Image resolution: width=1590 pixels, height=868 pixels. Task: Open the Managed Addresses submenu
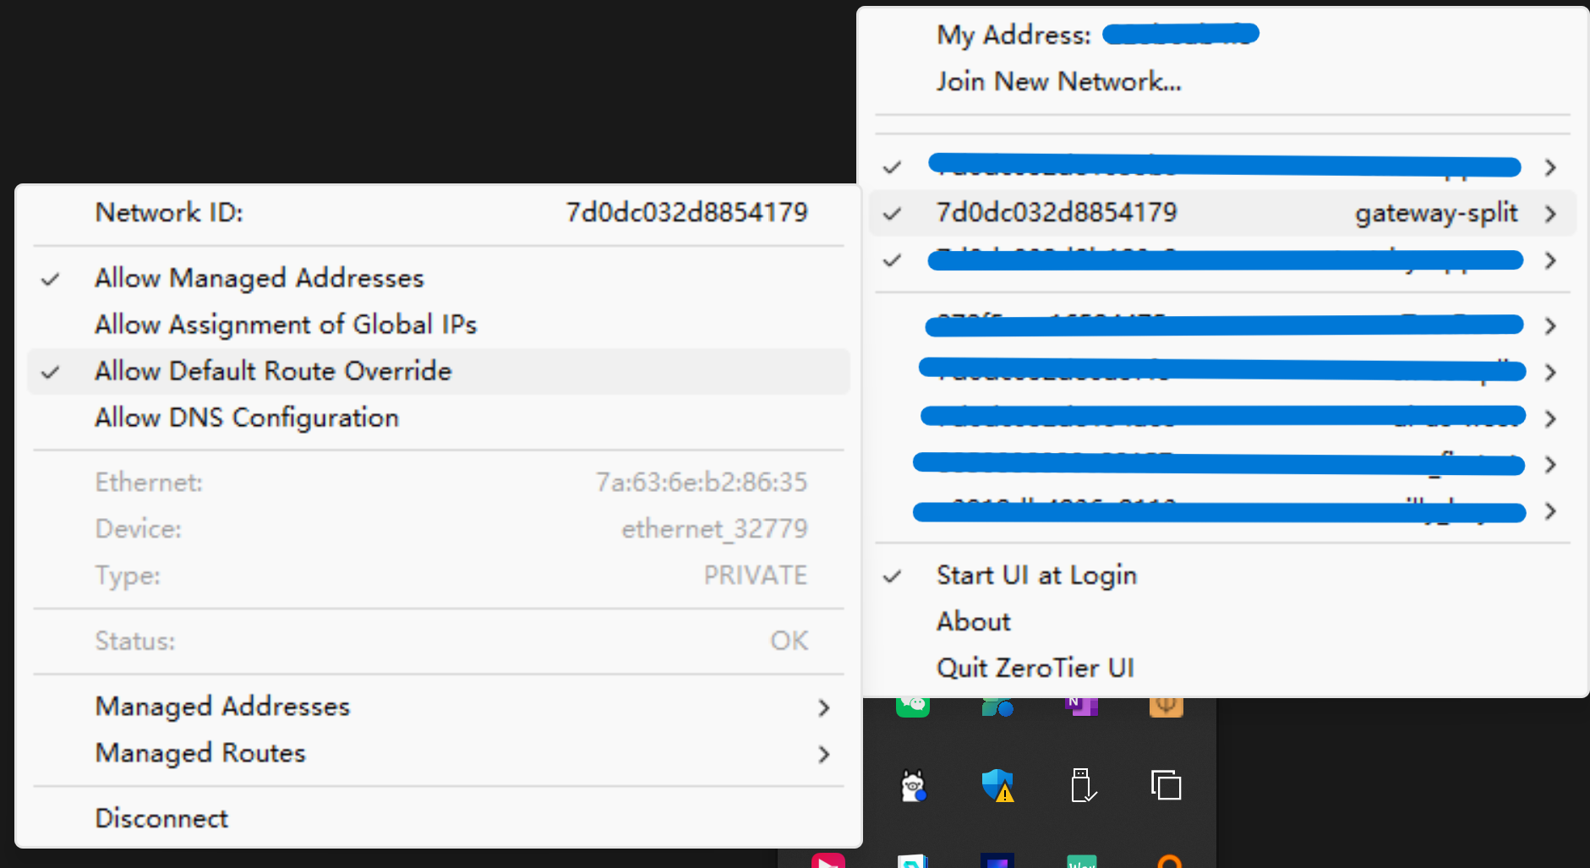[x=438, y=707]
